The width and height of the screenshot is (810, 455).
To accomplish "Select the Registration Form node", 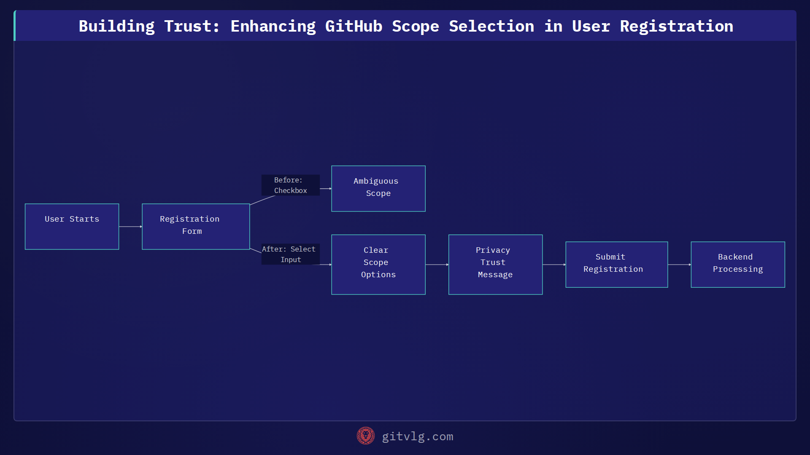I will [196, 227].
